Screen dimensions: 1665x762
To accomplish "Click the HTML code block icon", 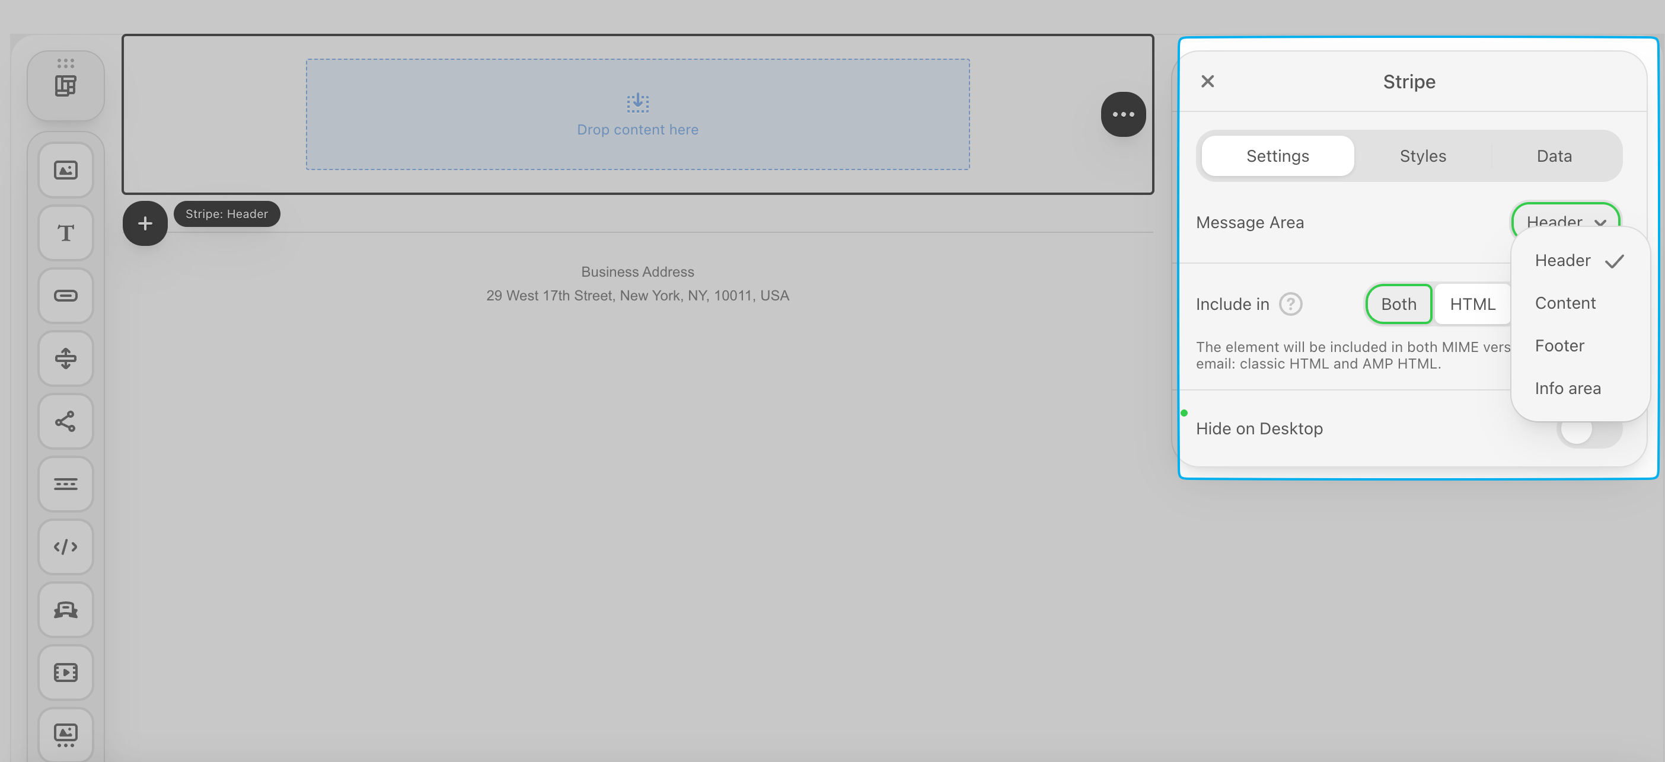I will (x=65, y=547).
